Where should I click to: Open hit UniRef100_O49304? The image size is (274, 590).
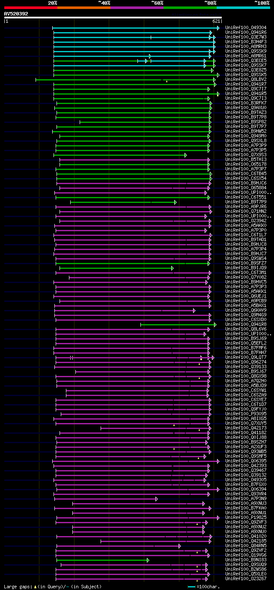click(x=246, y=28)
